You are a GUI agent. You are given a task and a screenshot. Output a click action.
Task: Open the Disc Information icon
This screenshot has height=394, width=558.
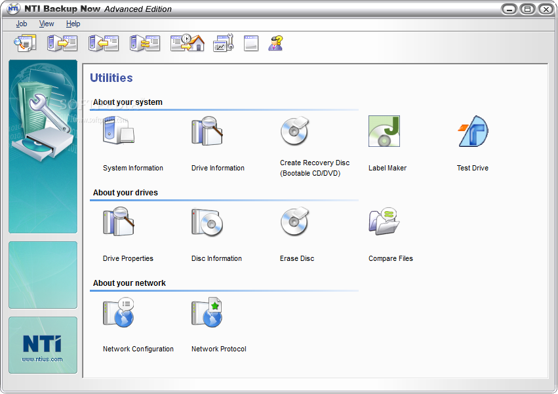tap(207, 222)
